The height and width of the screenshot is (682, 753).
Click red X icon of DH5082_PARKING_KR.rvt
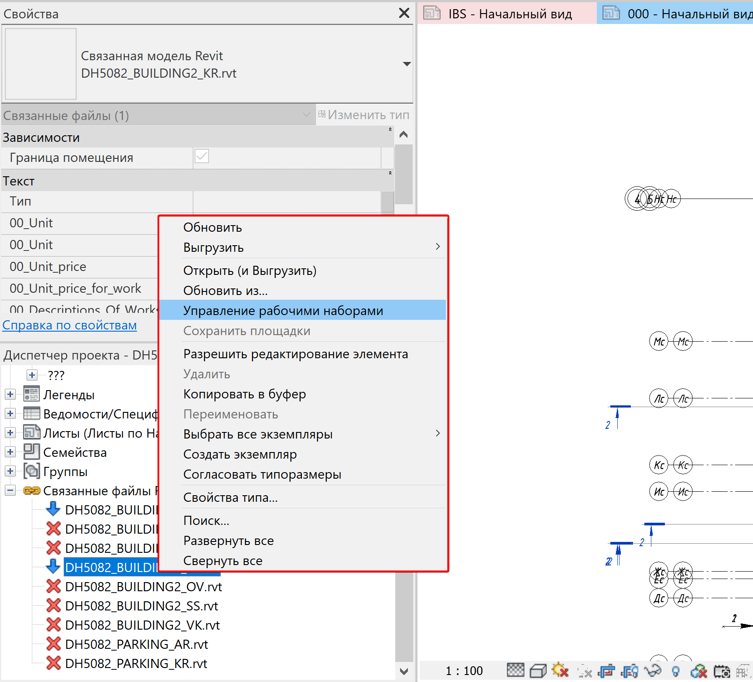[53, 663]
